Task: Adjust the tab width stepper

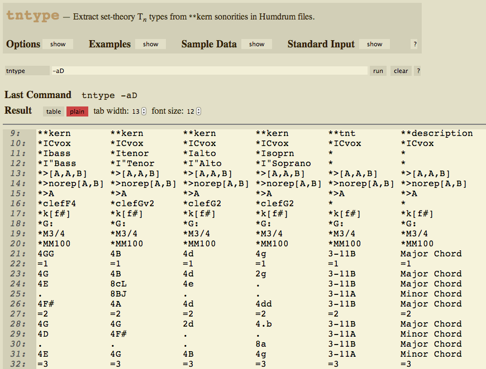Action: [144, 111]
